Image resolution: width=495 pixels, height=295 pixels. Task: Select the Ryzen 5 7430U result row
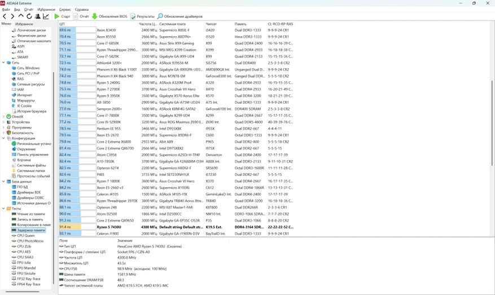point(176,227)
